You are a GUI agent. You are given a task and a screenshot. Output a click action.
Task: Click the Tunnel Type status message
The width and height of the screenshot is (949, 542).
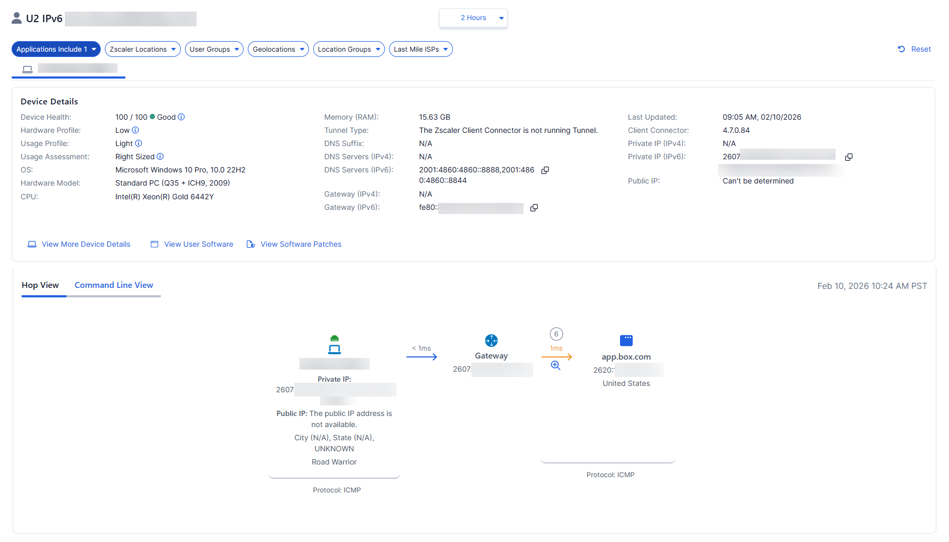(x=508, y=130)
